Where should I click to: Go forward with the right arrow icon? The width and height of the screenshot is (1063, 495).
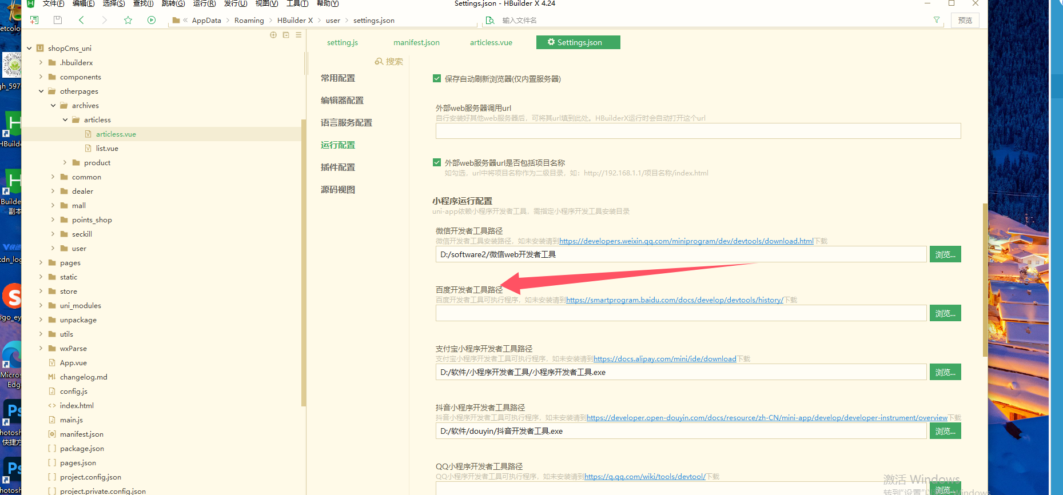pyautogui.click(x=104, y=20)
